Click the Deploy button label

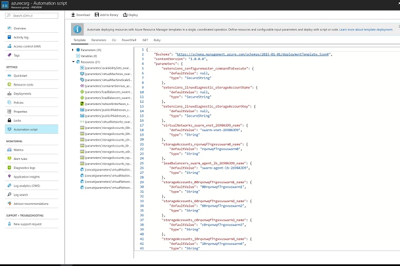click(x=133, y=15)
